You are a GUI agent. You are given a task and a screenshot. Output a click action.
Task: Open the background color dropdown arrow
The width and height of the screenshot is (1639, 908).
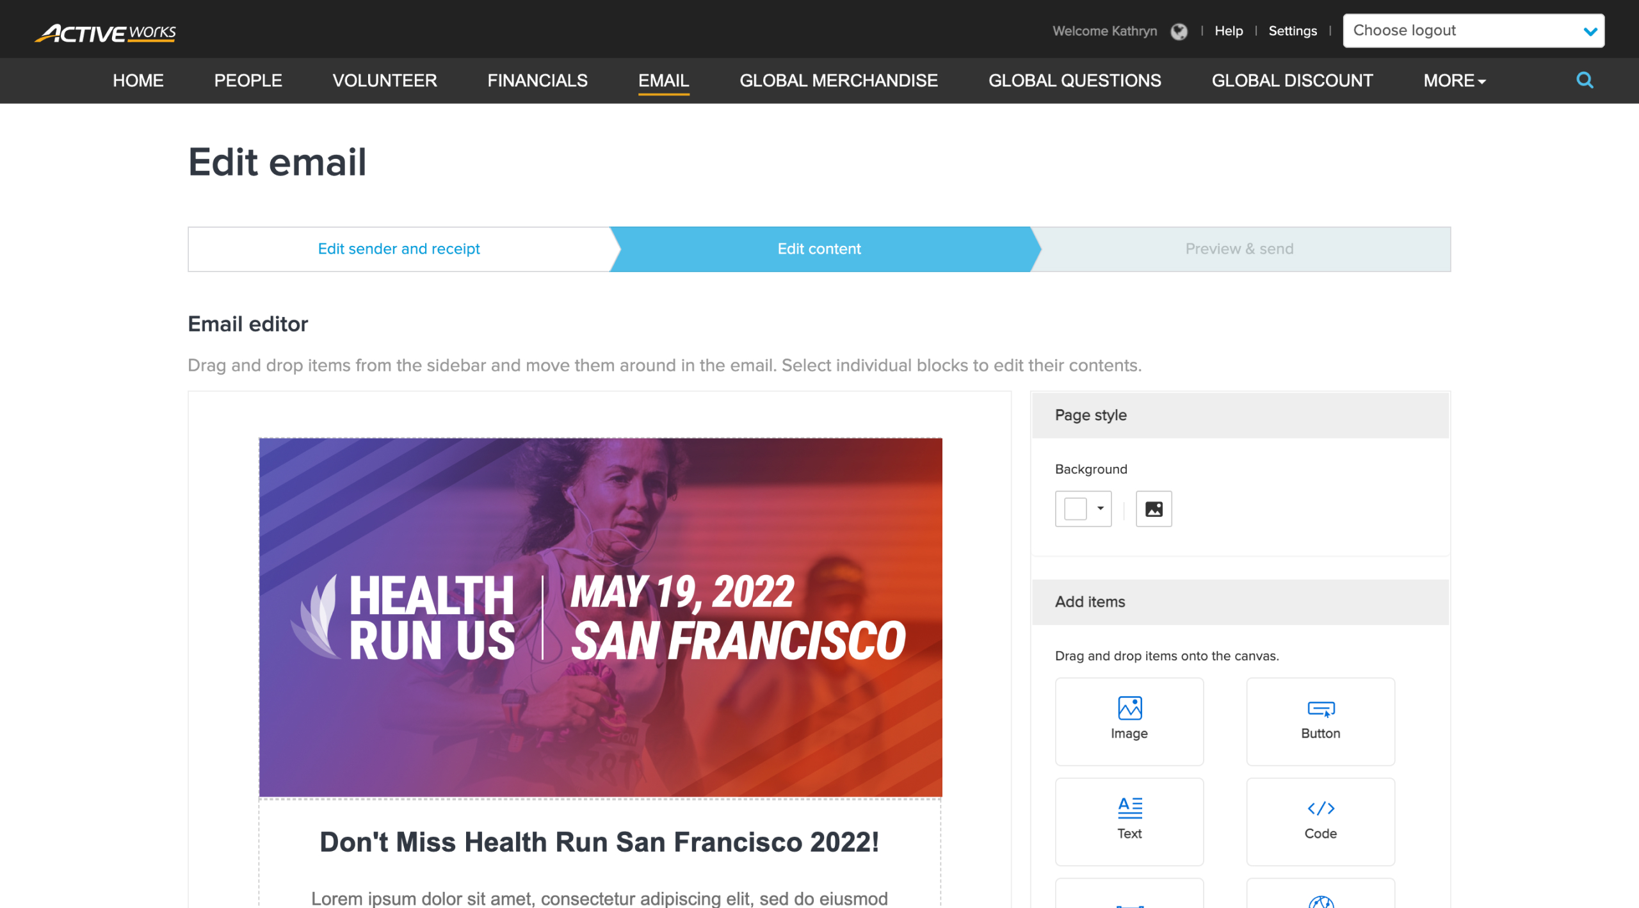point(1100,508)
